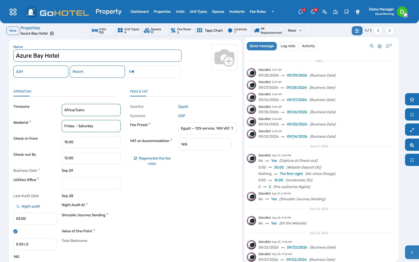Go to the previous record arrow
419x262 pixels.
pos(378,31)
